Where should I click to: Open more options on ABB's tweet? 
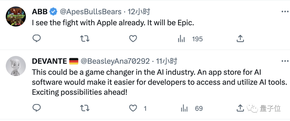[285, 12]
